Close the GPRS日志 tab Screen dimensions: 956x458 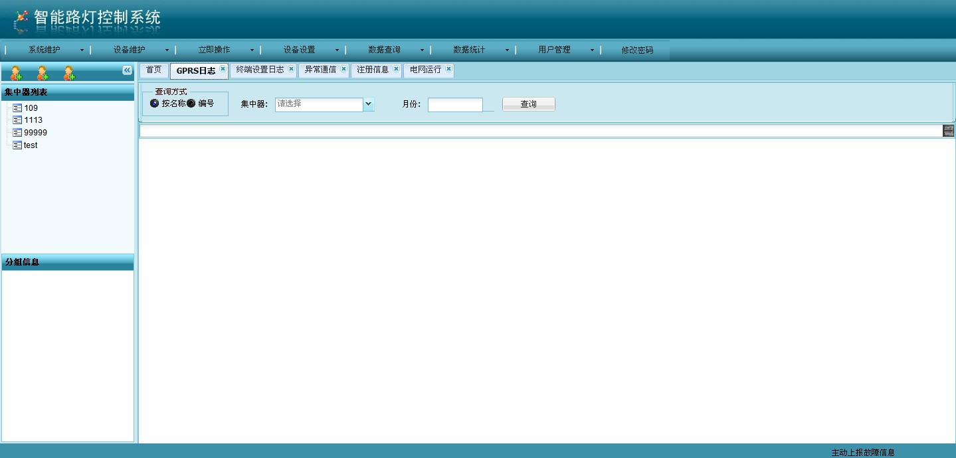tap(223, 69)
